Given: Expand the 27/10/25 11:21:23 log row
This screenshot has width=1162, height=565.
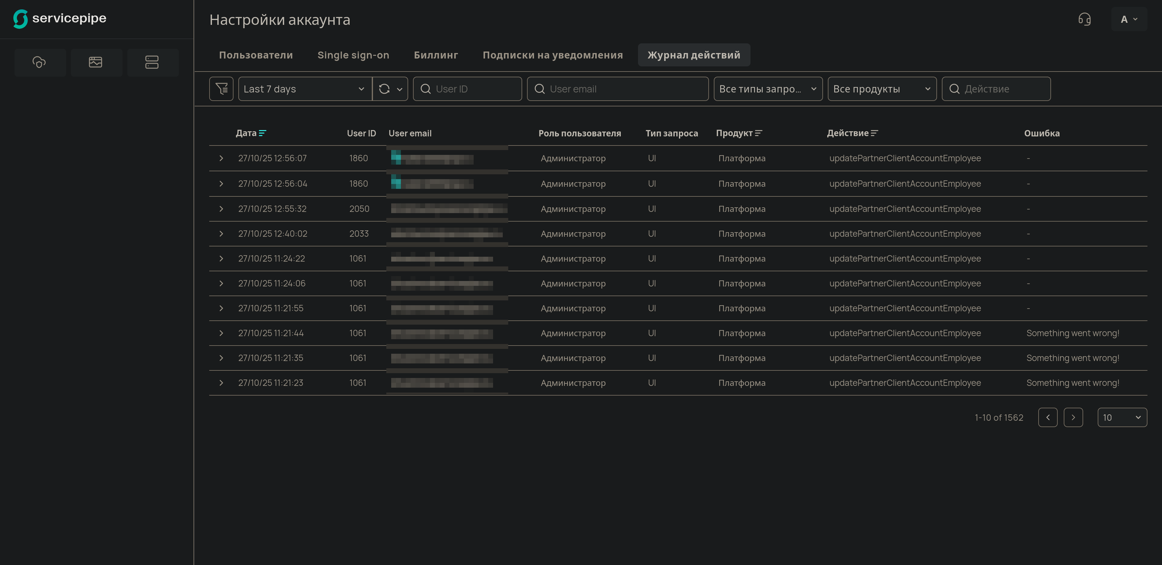Looking at the screenshot, I should pos(221,383).
